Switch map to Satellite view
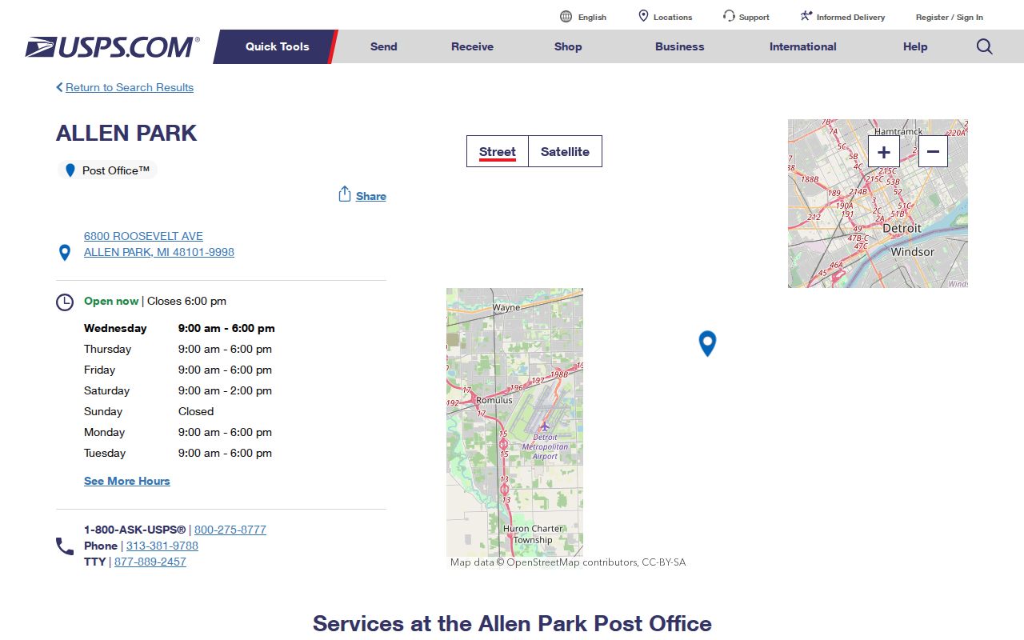The width and height of the screenshot is (1024, 640). point(565,151)
